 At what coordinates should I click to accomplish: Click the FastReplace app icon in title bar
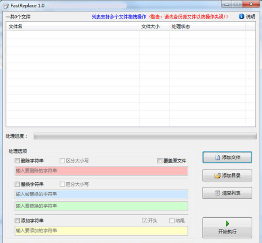pos(6,5)
